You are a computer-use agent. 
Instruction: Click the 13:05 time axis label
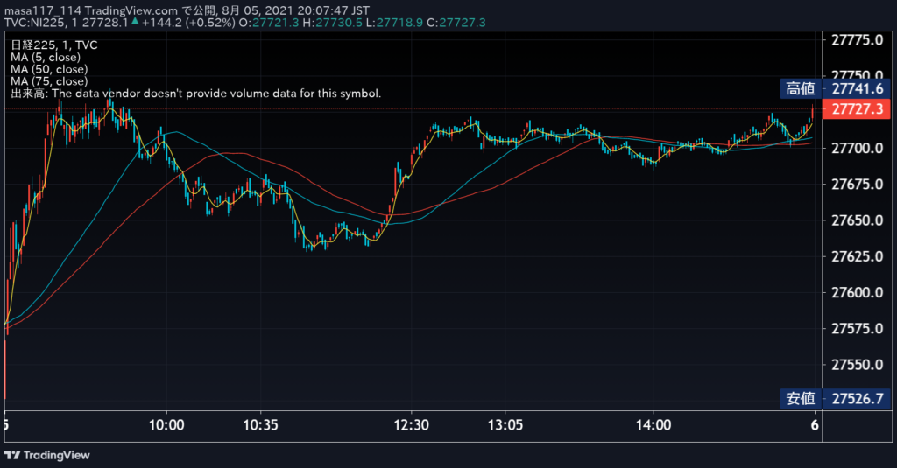[x=505, y=425]
